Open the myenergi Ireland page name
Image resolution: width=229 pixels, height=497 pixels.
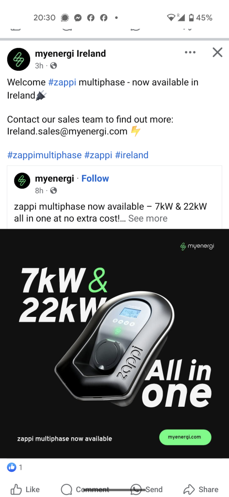click(70, 53)
